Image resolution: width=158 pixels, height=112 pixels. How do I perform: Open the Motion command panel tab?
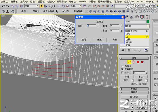click(x=137, y=17)
